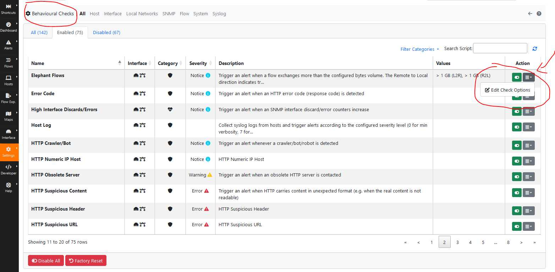Open the Flows page from the sidebar

click(x=9, y=62)
